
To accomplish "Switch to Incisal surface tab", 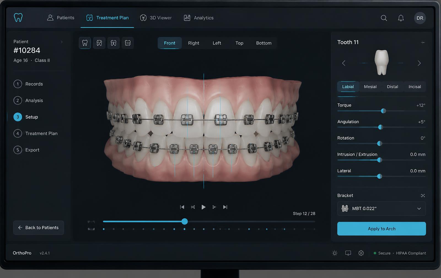I will pyautogui.click(x=415, y=87).
